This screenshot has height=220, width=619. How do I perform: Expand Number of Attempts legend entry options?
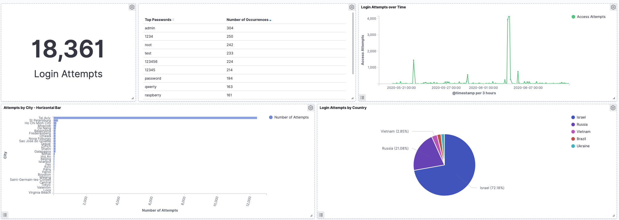291,117
